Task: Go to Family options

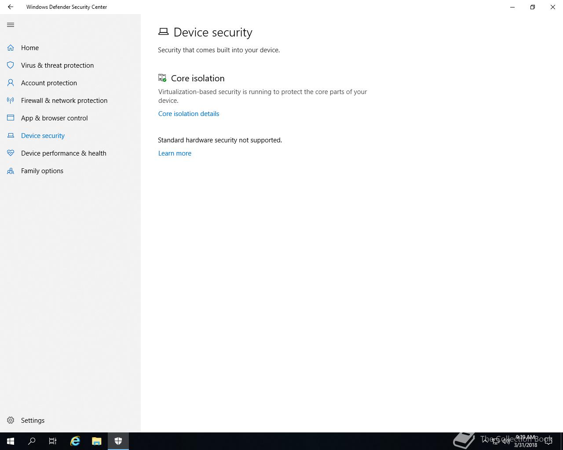Action: pos(42,171)
